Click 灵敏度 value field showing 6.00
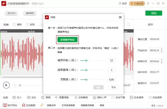 112,79
